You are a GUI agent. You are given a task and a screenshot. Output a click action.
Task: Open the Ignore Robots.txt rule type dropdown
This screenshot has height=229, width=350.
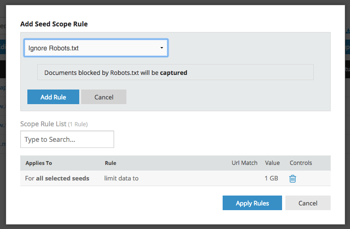coord(96,48)
